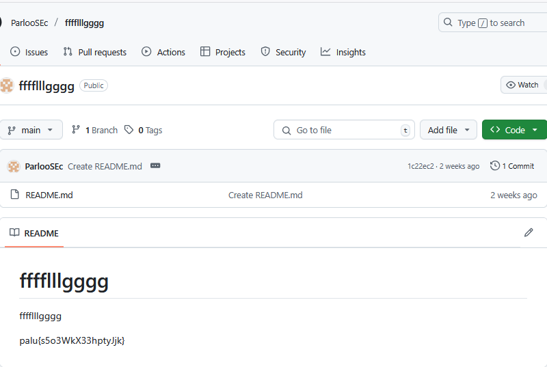Watch this repository
The height and width of the screenshot is (367, 547).
pos(523,85)
